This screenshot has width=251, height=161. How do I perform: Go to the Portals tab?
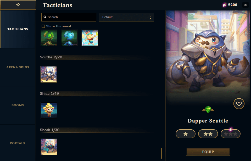[18, 143]
